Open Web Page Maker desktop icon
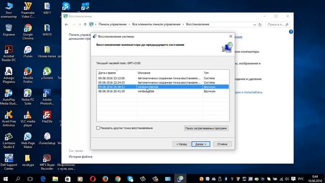 pos(28,140)
